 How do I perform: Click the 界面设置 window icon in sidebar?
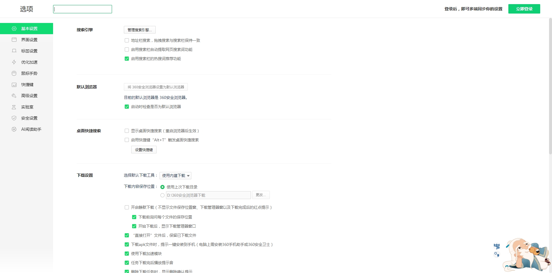coord(14,40)
